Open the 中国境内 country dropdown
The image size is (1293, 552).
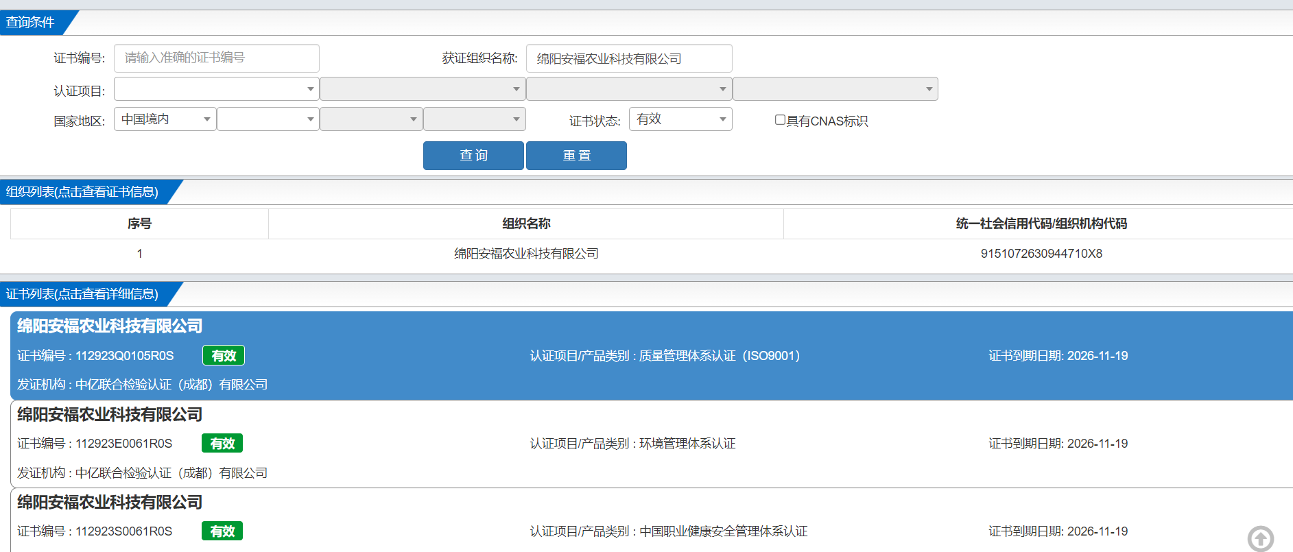[165, 119]
